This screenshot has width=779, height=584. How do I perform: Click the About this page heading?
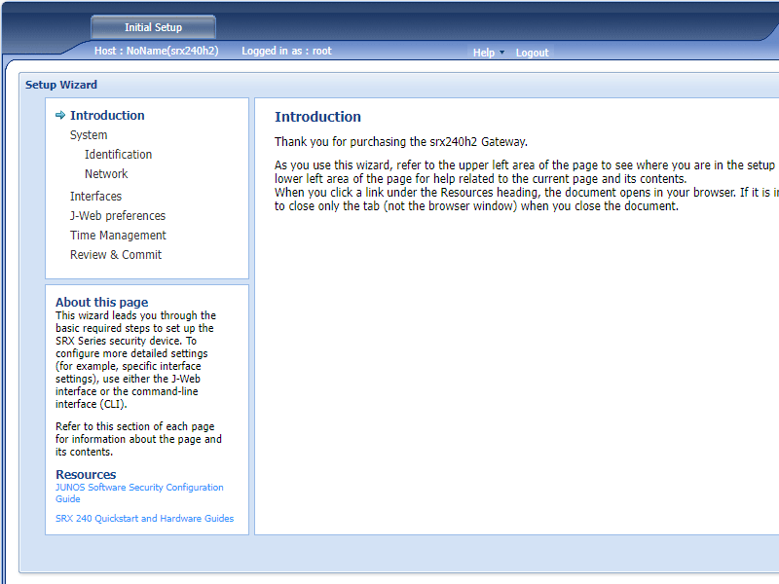pyautogui.click(x=101, y=302)
